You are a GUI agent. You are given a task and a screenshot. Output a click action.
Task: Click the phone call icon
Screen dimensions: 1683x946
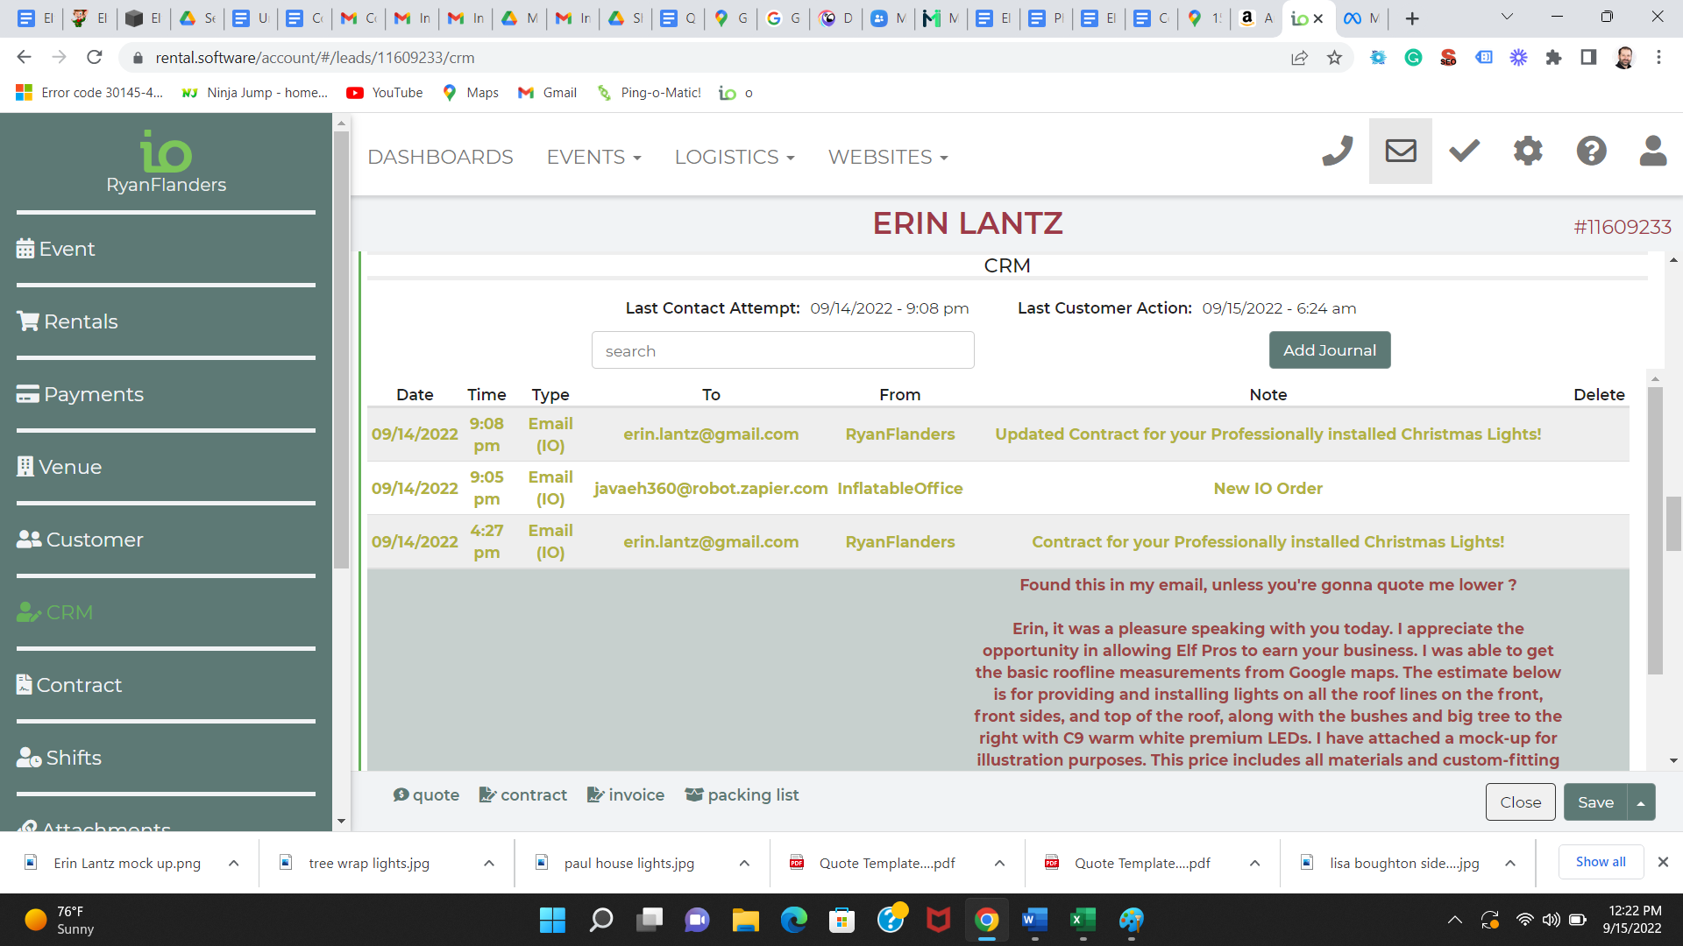[x=1337, y=152]
